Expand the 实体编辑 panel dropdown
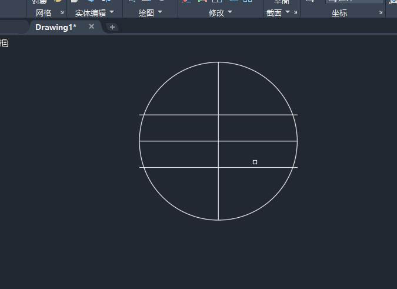 (112, 12)
